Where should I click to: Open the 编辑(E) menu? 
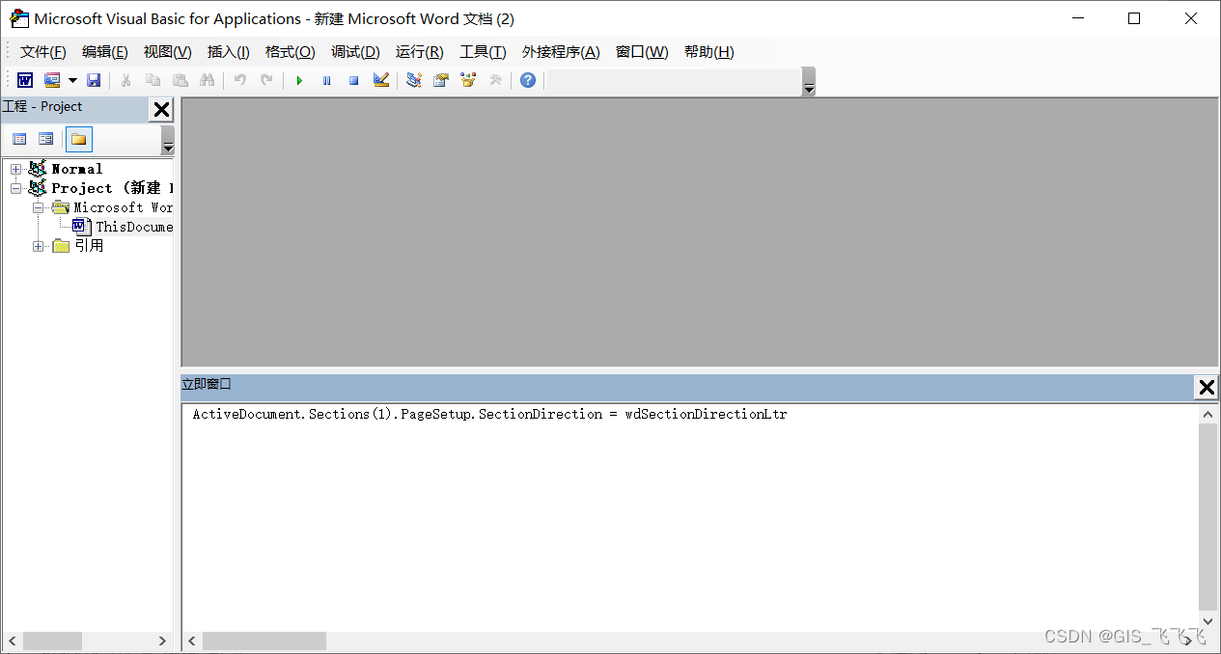(x=105, y=52)
